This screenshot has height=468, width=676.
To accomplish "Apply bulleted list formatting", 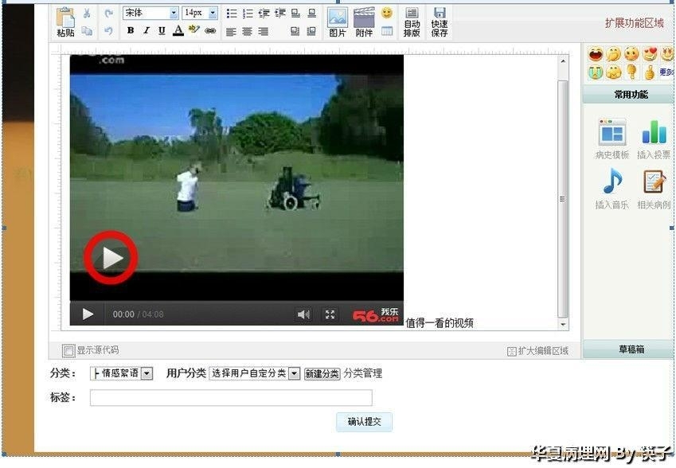I will (x=232, y=14).
